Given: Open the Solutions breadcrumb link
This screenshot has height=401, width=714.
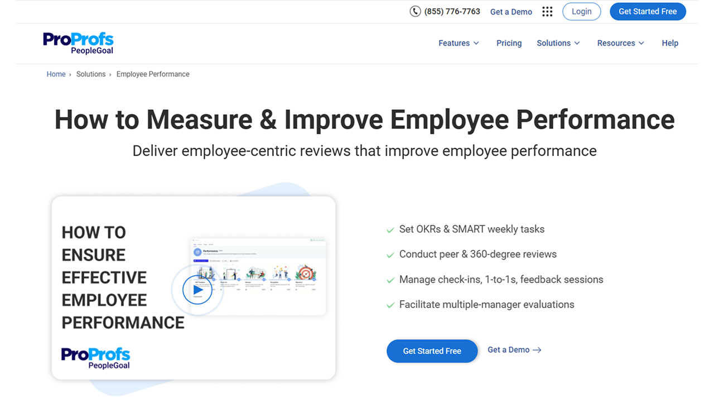Looking at the screenshot, I should pos(91,74).
